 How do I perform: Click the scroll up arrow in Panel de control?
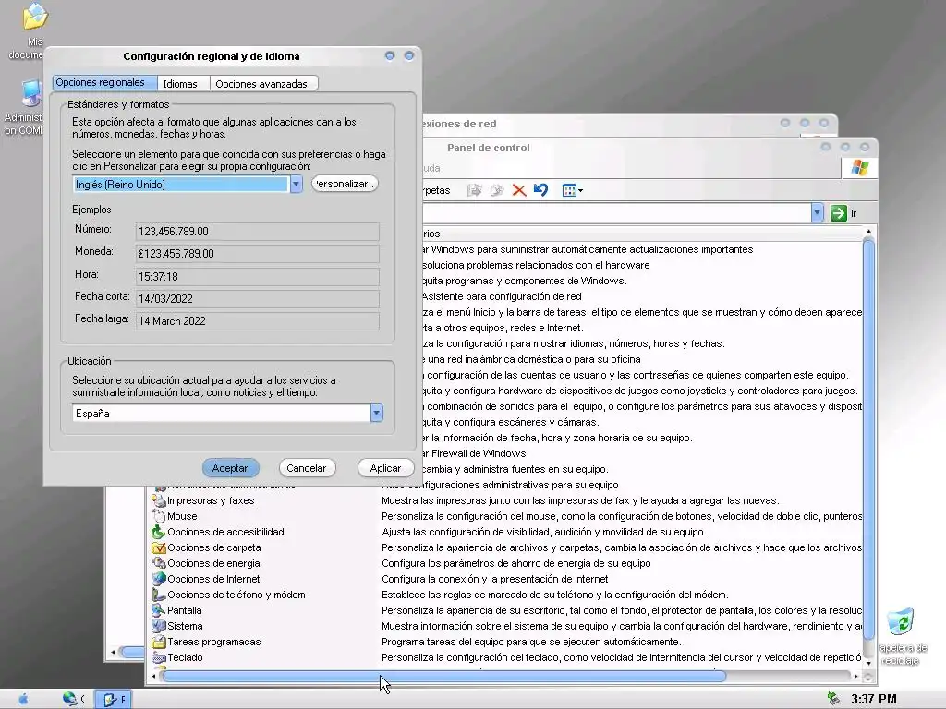[868, 232]
